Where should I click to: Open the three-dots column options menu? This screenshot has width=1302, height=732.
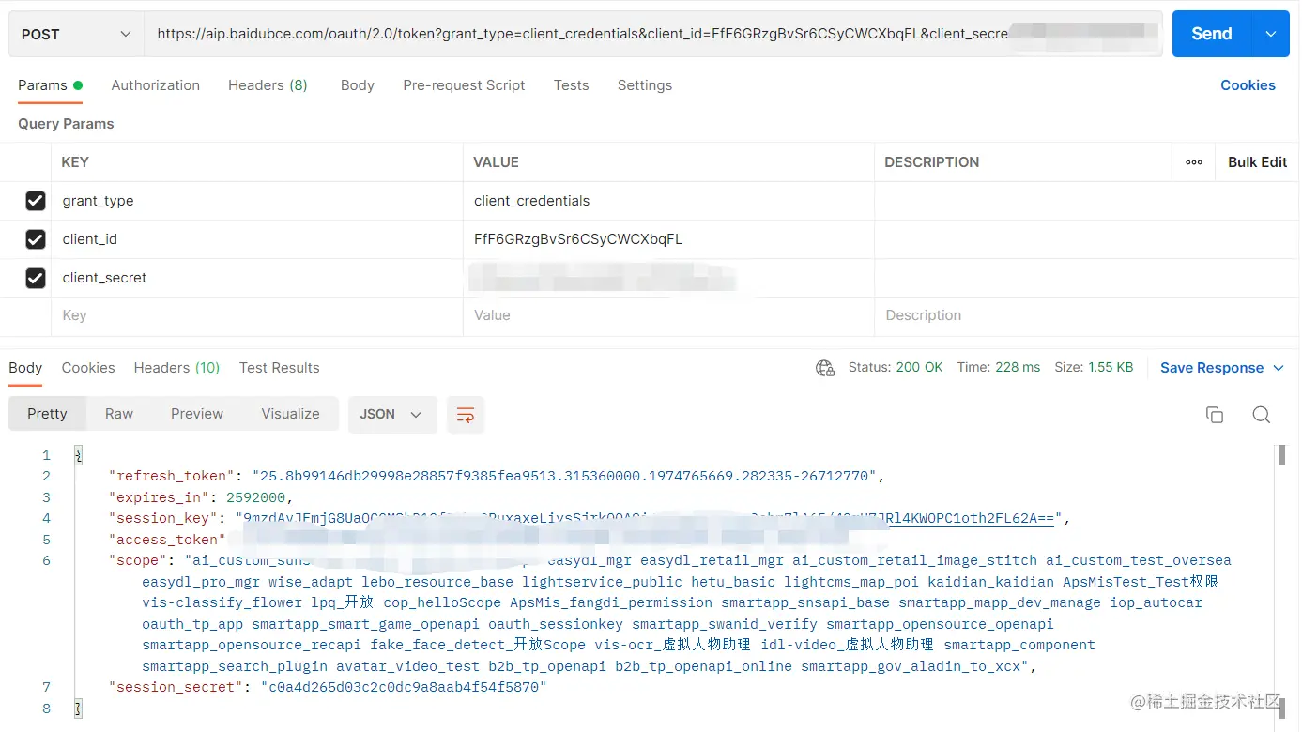[1194, 162]
